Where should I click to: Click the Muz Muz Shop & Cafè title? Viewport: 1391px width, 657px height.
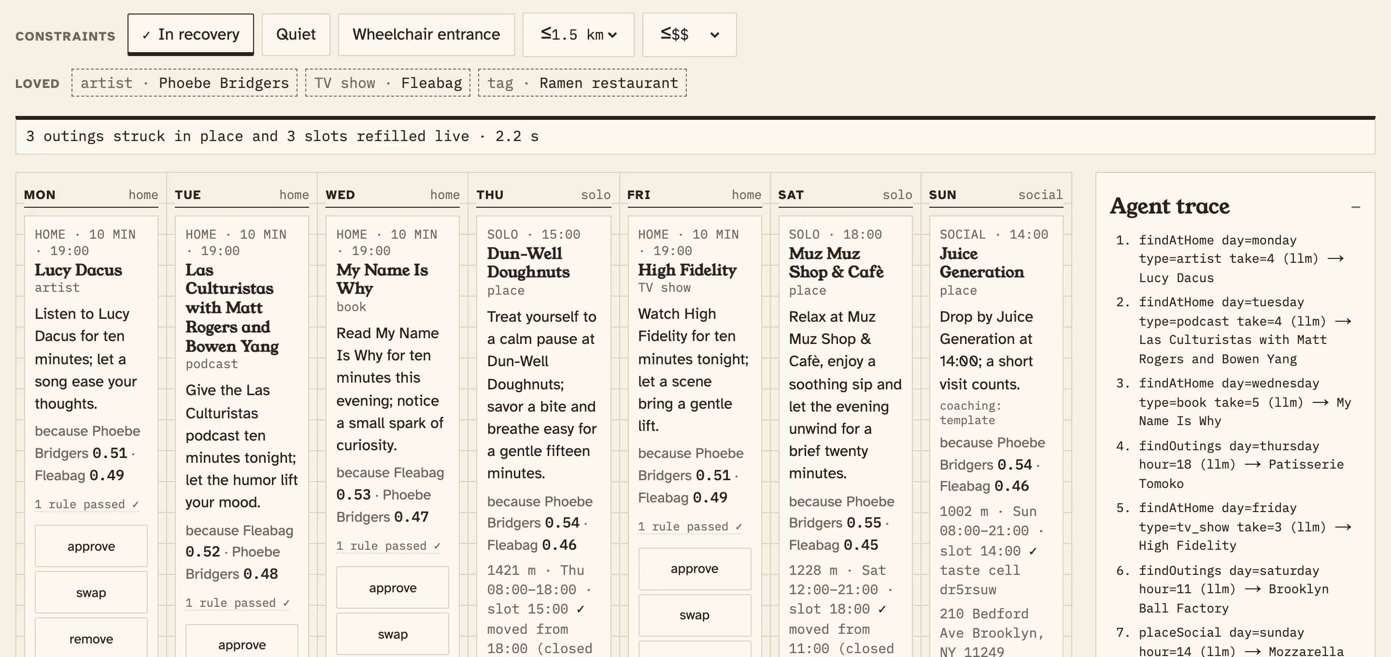click(836, 263)
